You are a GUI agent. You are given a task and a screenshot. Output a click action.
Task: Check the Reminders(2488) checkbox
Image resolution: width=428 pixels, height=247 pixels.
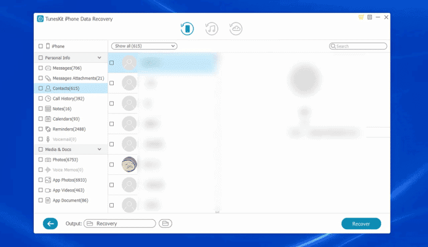[41, 129]
